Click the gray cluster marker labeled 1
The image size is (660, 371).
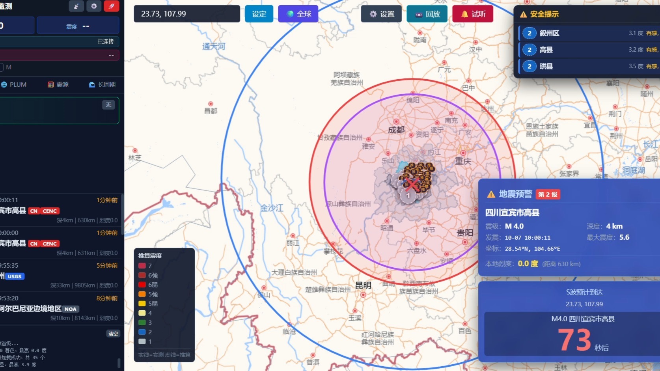coord(408,195)
